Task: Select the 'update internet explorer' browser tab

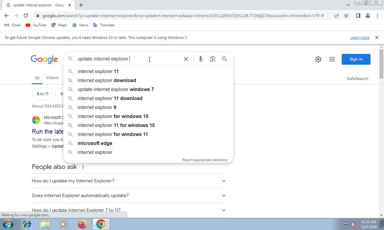Action: [38, 5]
